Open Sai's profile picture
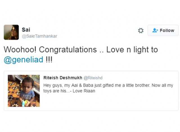Screen dimensions: 180x132 [x=11, y=32]
